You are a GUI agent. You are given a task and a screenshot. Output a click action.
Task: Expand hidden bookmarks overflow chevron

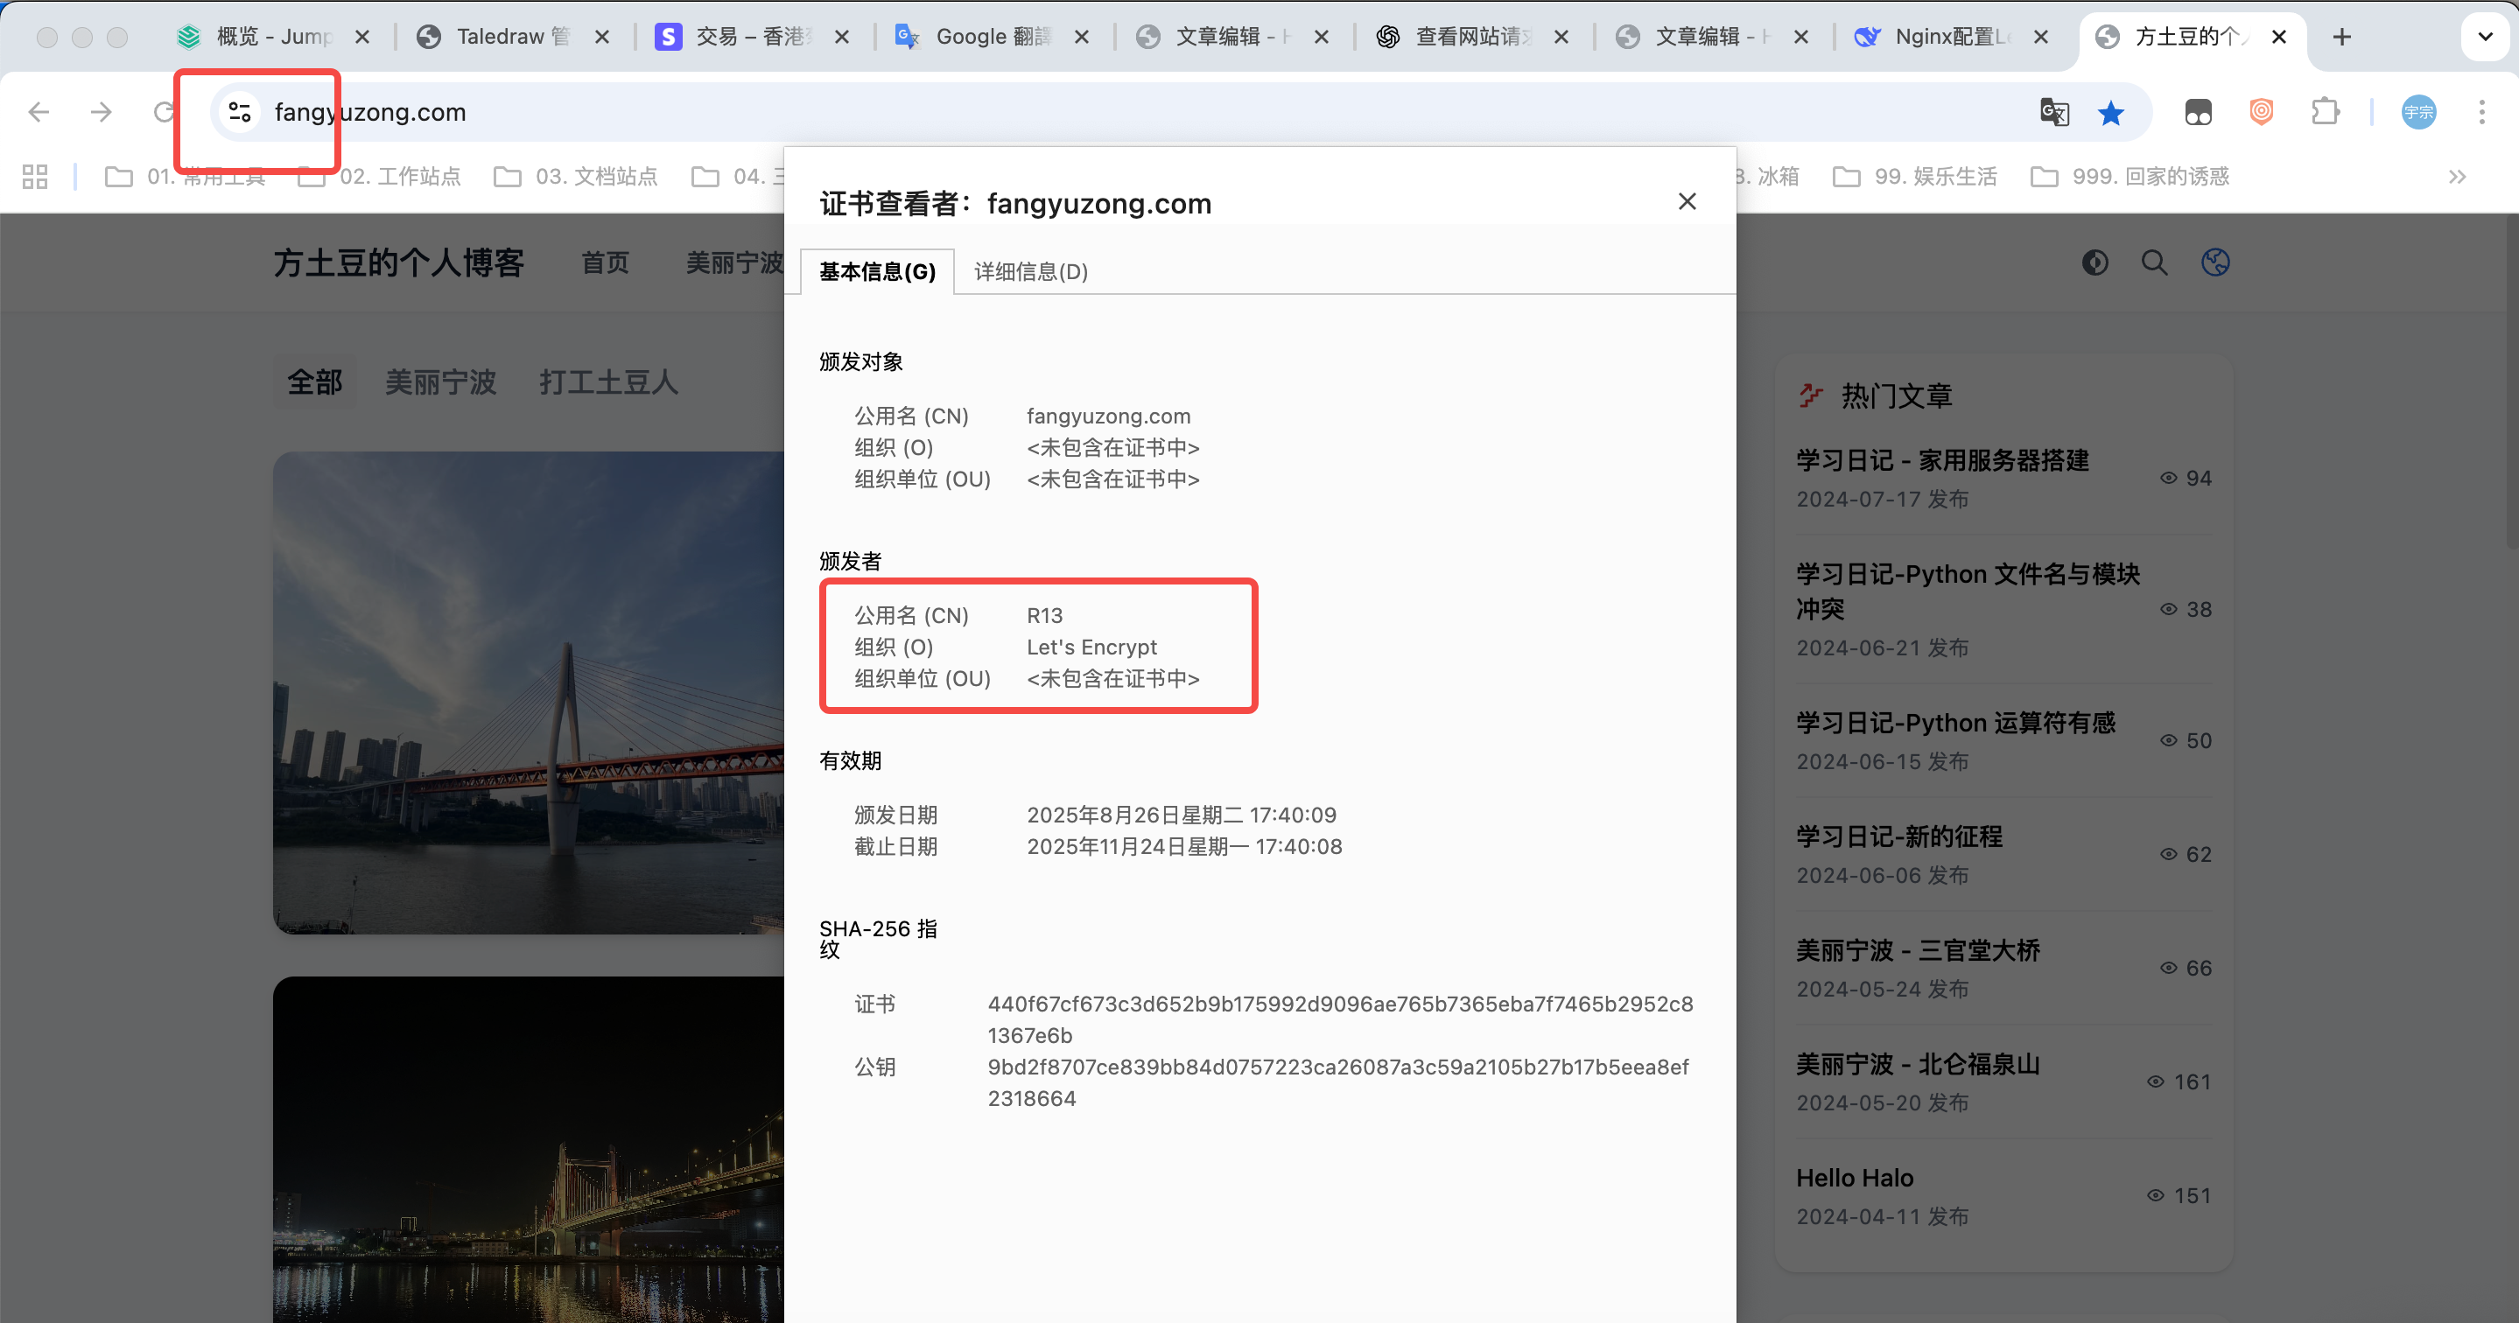tap(2456, 177)
